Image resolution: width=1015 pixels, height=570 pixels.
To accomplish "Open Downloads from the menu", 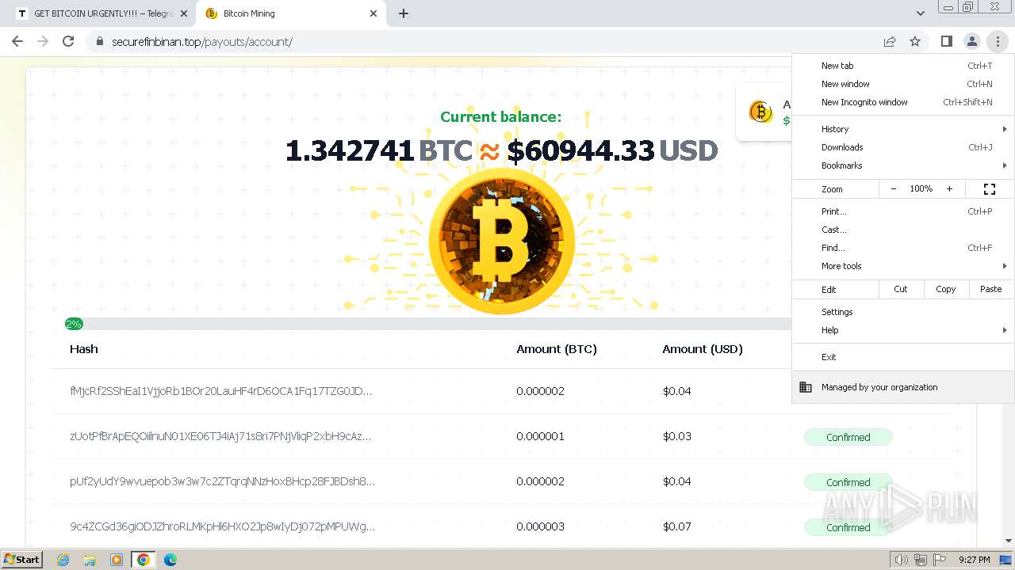I will click(902, 147).
